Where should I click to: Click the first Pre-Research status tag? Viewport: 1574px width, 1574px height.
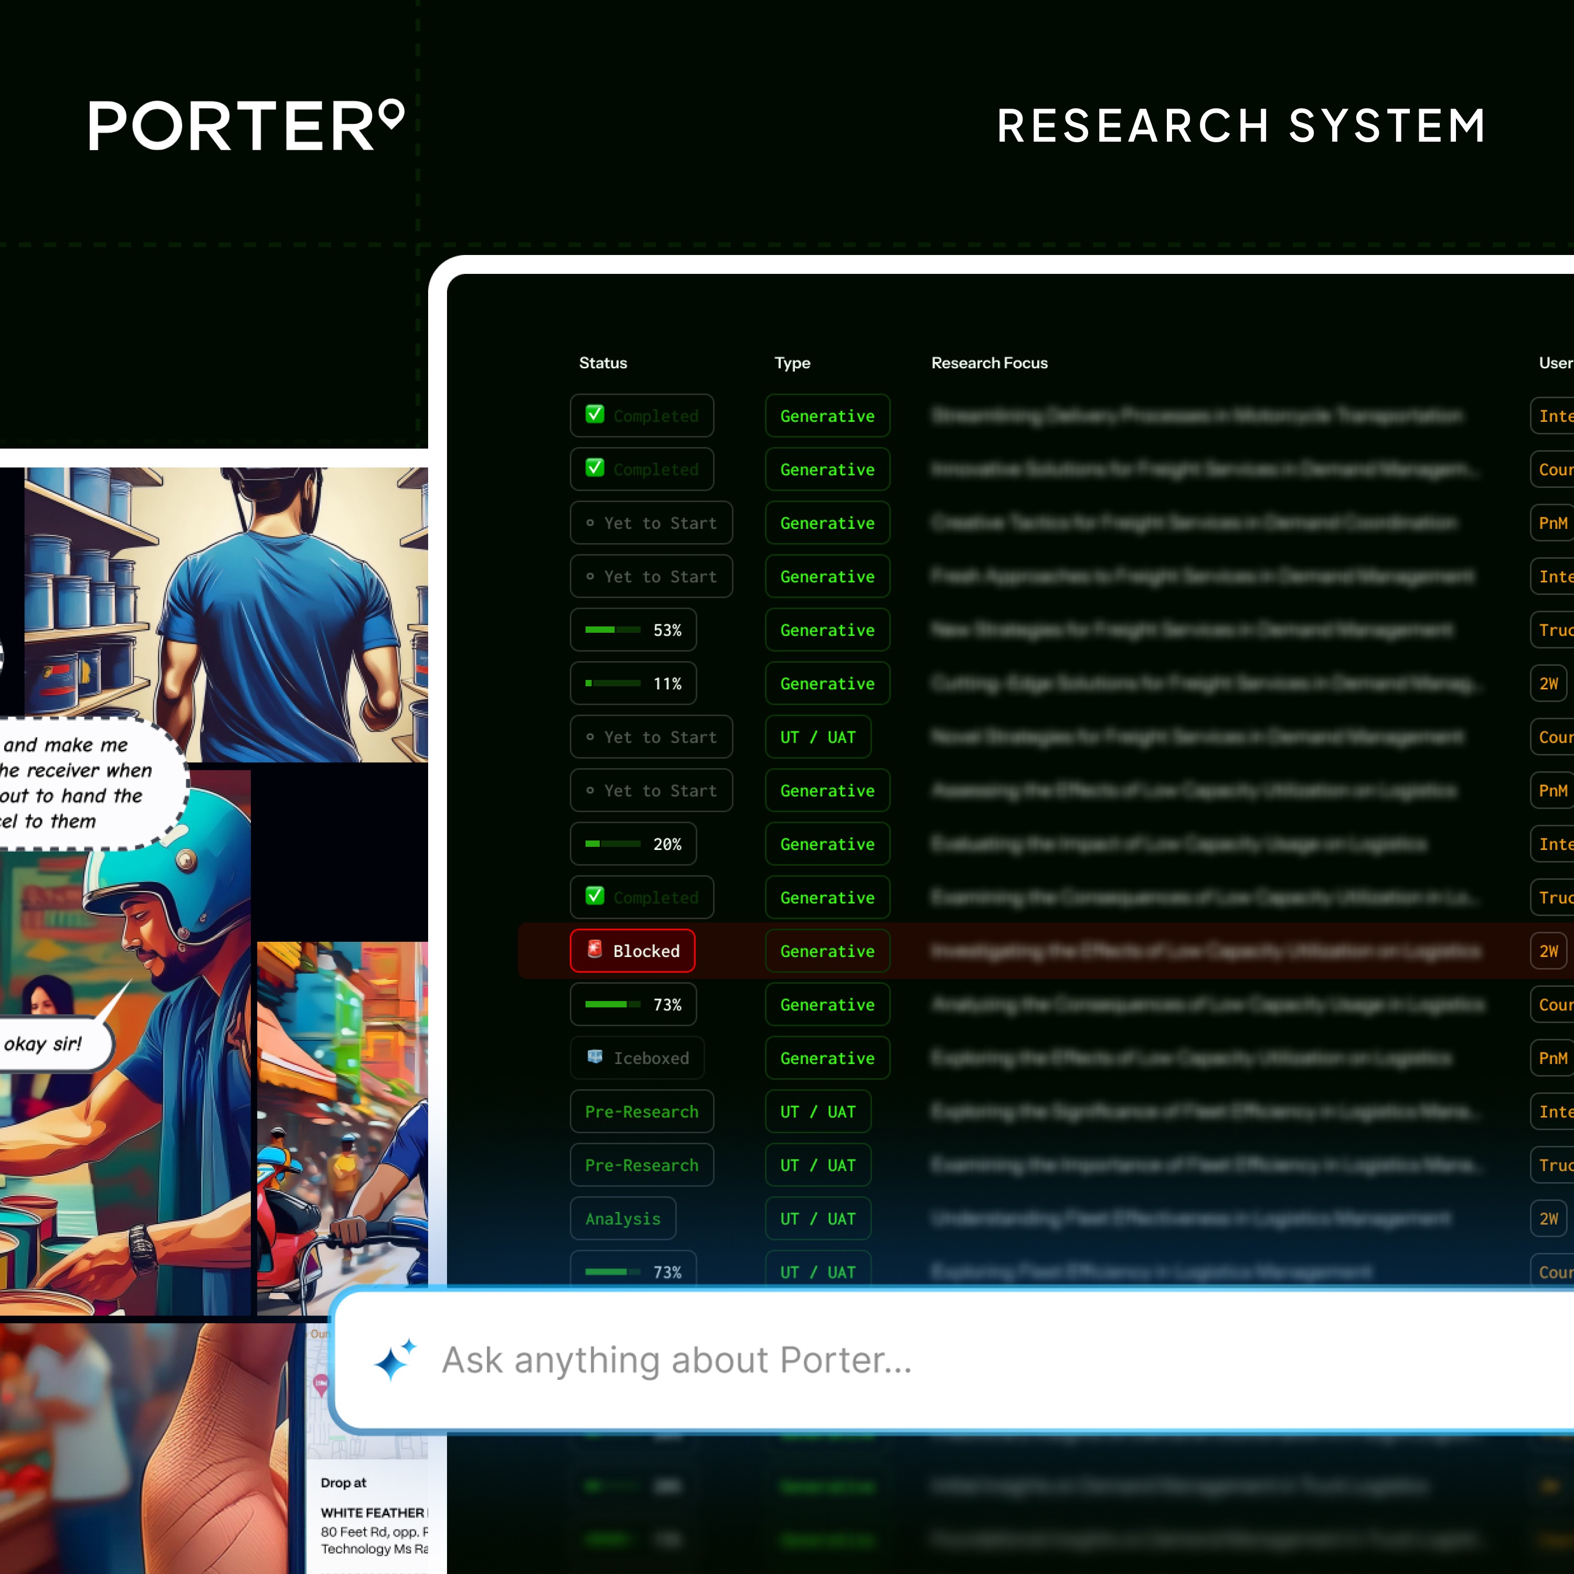[x=641, y=1112]
